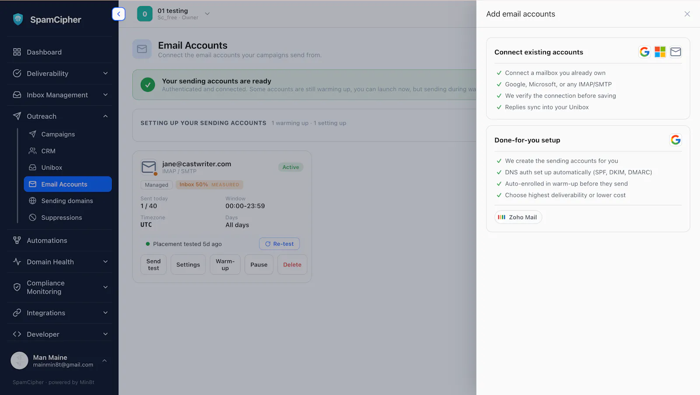Image resolution: width=700 pixels, height=395 pixels.
Task: Click the Re-test placement button
Action: pos(279,244)
